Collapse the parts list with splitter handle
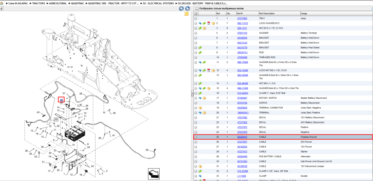This screenshot has width=373, height=181. pos(192,93)
